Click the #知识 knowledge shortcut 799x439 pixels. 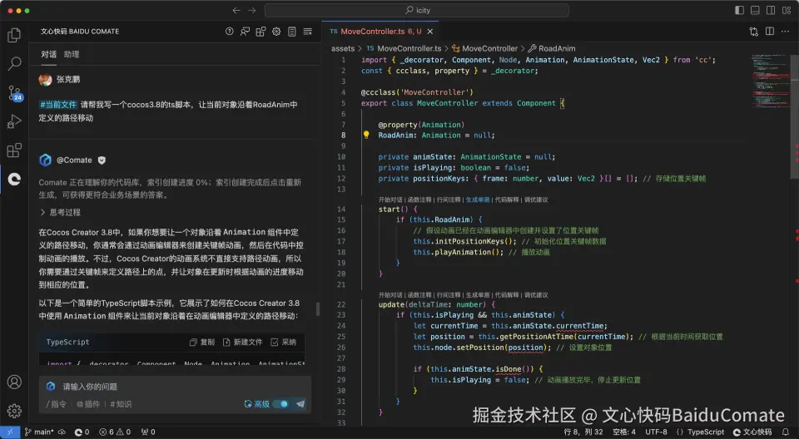[121, 404]
